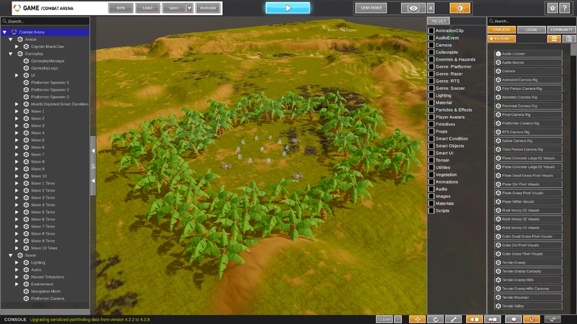Click the Rock Mossy 01 Visuals asset
The width and height of the screenshot is (577, 324).
[x=528, y=210]
